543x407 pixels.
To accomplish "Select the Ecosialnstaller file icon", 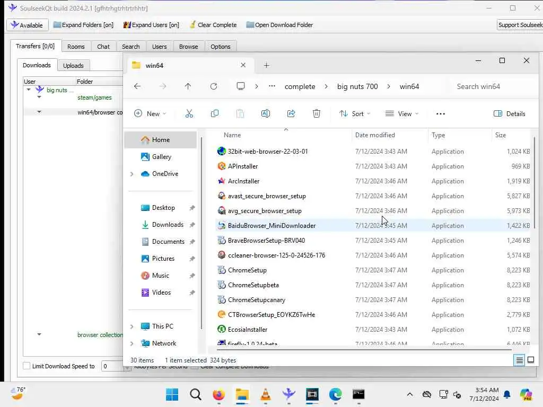I will click(x=221, y=330).
